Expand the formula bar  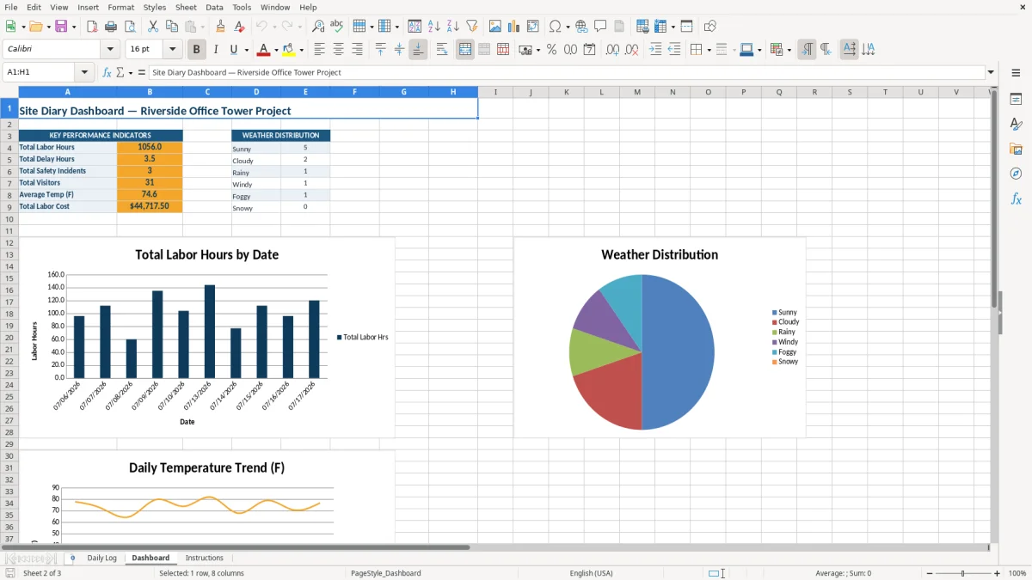tap(991, 72)
